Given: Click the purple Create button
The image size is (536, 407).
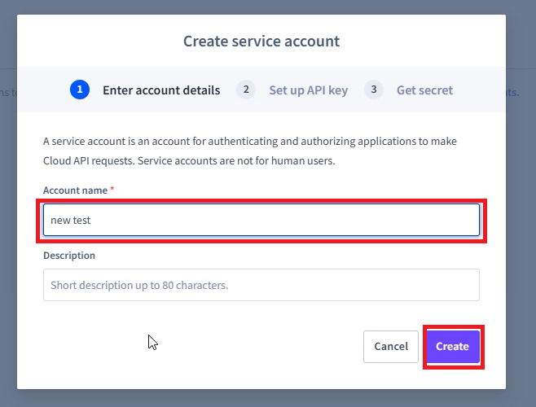Looking at the screenshot, I should [x=453, y=347].
